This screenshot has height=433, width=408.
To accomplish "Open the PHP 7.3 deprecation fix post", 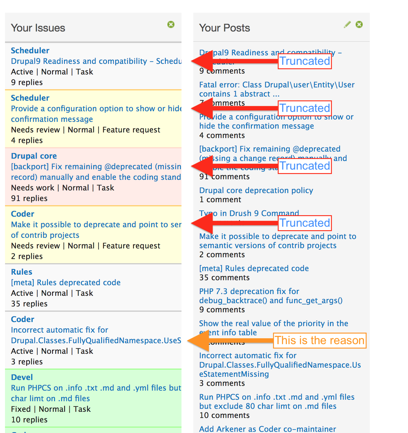I will pos(271,296).
